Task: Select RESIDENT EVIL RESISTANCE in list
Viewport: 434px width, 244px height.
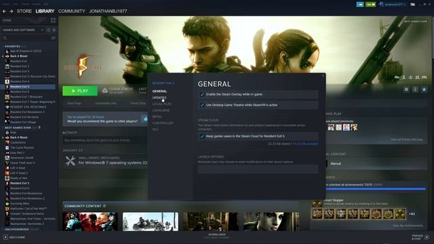Action: [28, 107]
